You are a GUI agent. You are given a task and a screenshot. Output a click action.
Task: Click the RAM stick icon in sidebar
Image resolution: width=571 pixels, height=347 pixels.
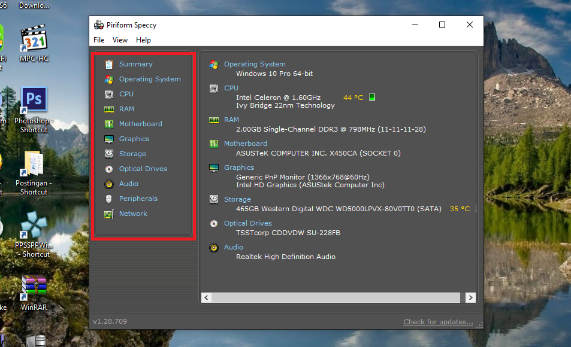pyautogui.click(x=109, y=109)
